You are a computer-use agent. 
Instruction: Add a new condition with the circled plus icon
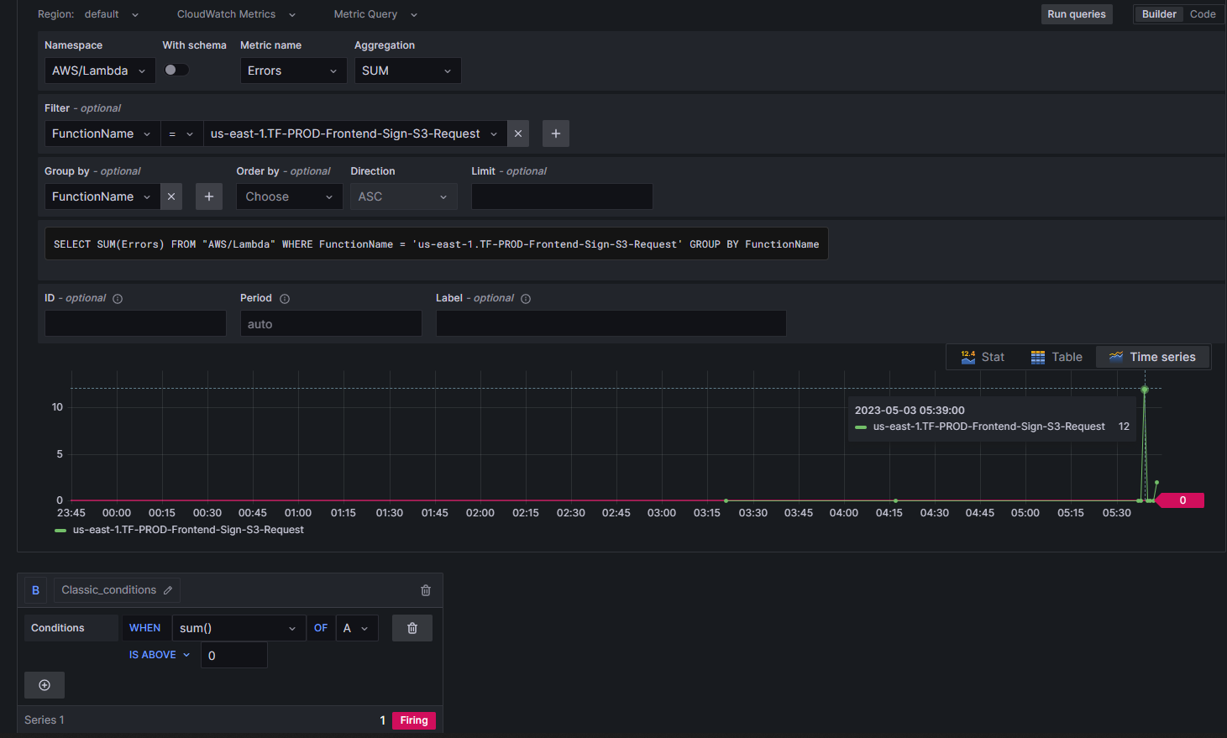click(x=44, y=684)
